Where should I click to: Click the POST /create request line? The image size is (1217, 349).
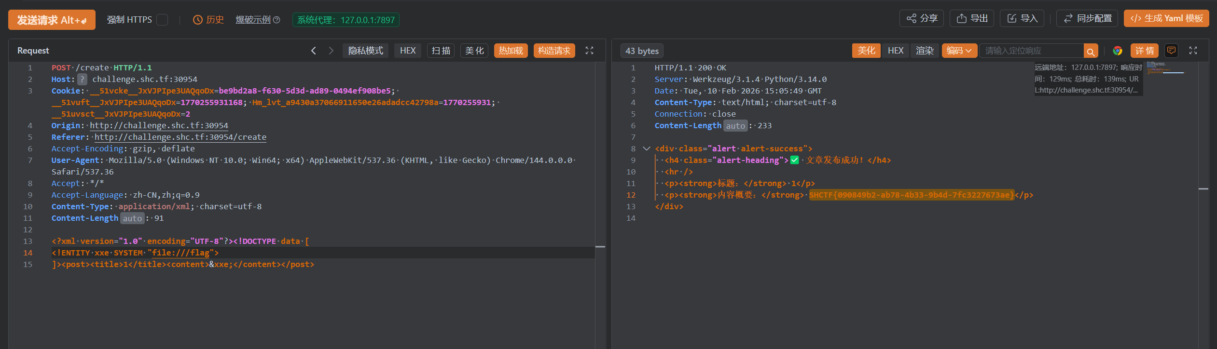pyautogui.click(x=102, y=67)
